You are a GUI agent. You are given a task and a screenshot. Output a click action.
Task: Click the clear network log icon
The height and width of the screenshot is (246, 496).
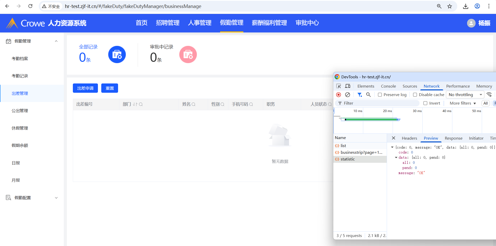[347, 95]
